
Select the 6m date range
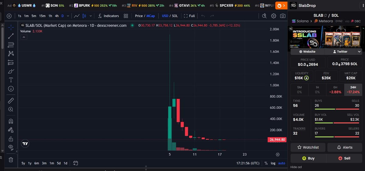click(36, 163)
